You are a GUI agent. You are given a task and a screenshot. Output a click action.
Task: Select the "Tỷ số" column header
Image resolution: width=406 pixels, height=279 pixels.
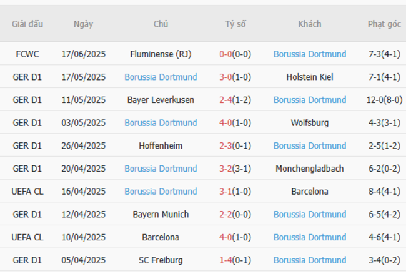(235, 24)
